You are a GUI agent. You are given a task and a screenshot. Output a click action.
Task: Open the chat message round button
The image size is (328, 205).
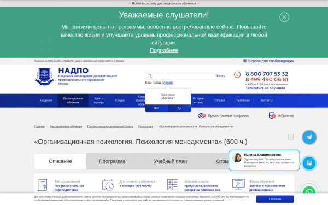click(x=309, y=163)
